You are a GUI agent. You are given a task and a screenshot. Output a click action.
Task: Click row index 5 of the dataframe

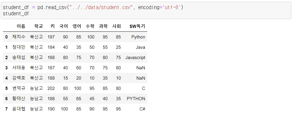(x=6, y=88)
